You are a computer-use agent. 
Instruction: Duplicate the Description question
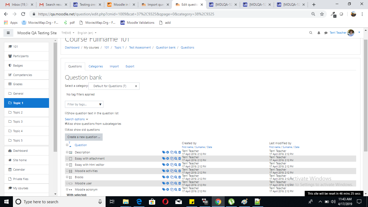172,152
